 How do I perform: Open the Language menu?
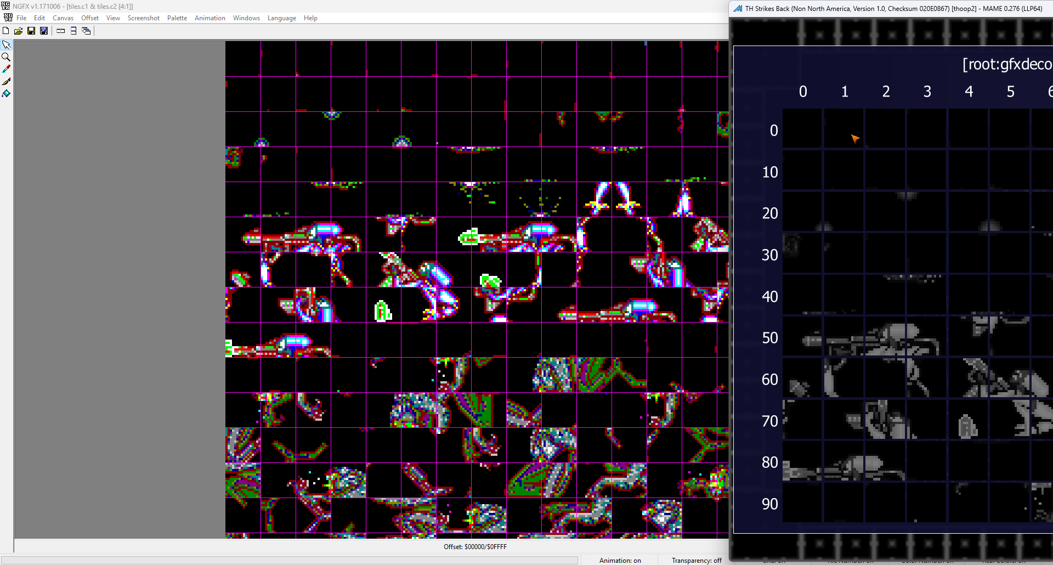[x=282, y=18]
